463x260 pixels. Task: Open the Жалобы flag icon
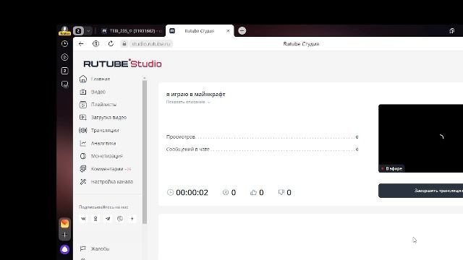coord(83,248)
